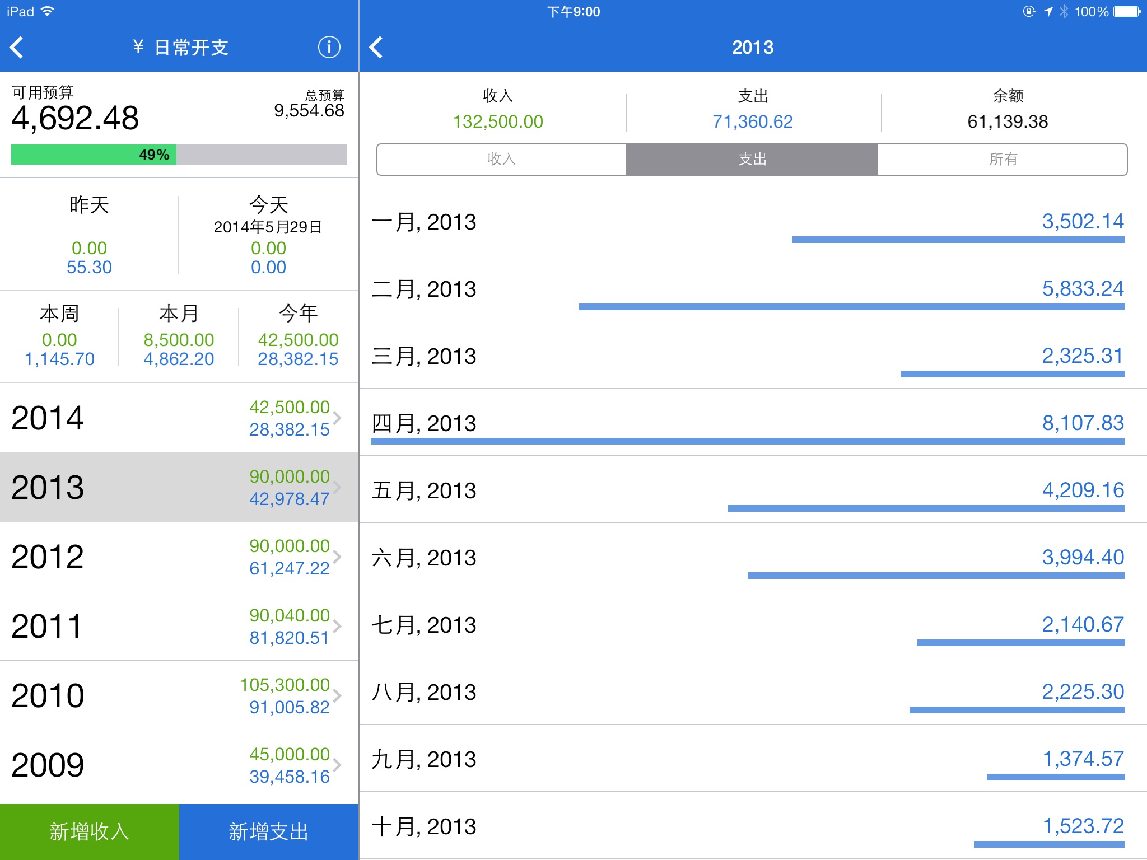The height and width of the screenshot is (860, 1147).
Task: Expand the 2013 year row chevron
Action: [337, 487]
